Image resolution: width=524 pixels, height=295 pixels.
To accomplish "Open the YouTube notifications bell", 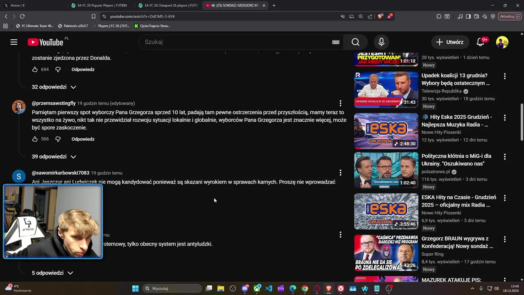I will click(481, 42).
